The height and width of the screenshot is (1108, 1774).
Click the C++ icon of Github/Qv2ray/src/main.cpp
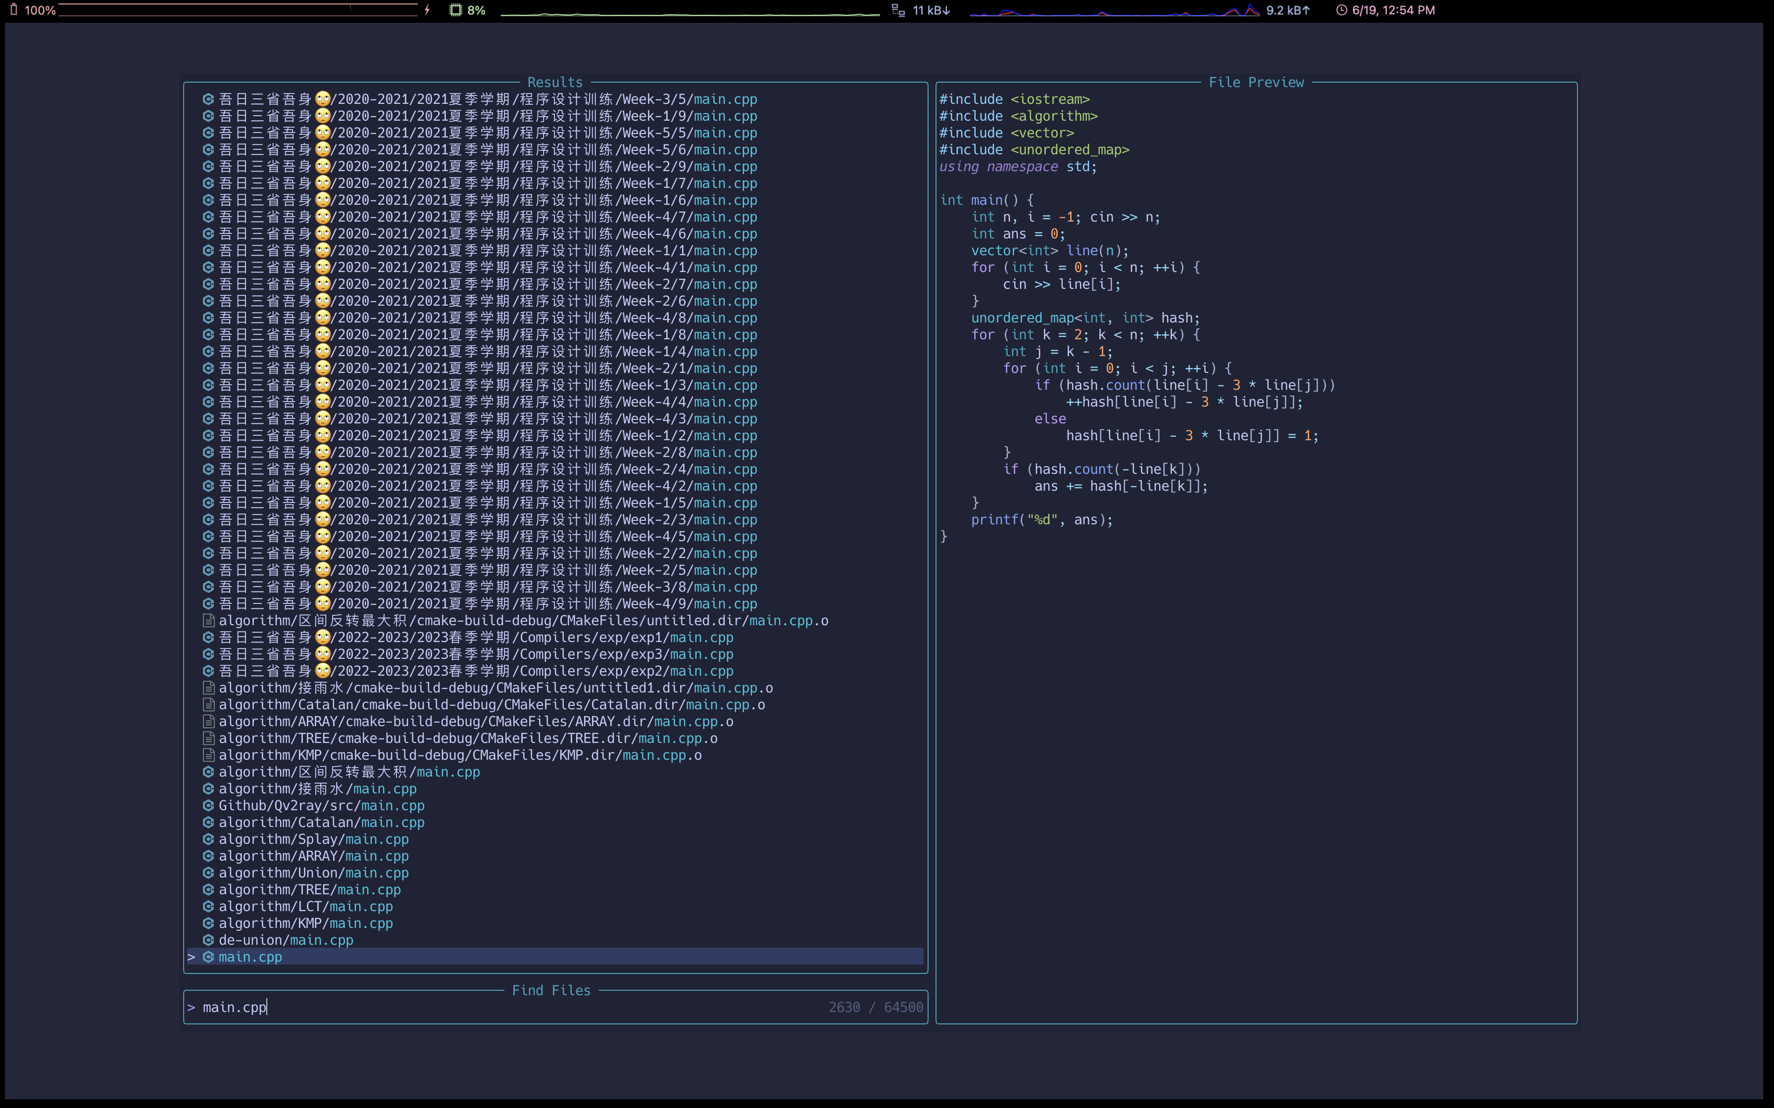[208, 805]
